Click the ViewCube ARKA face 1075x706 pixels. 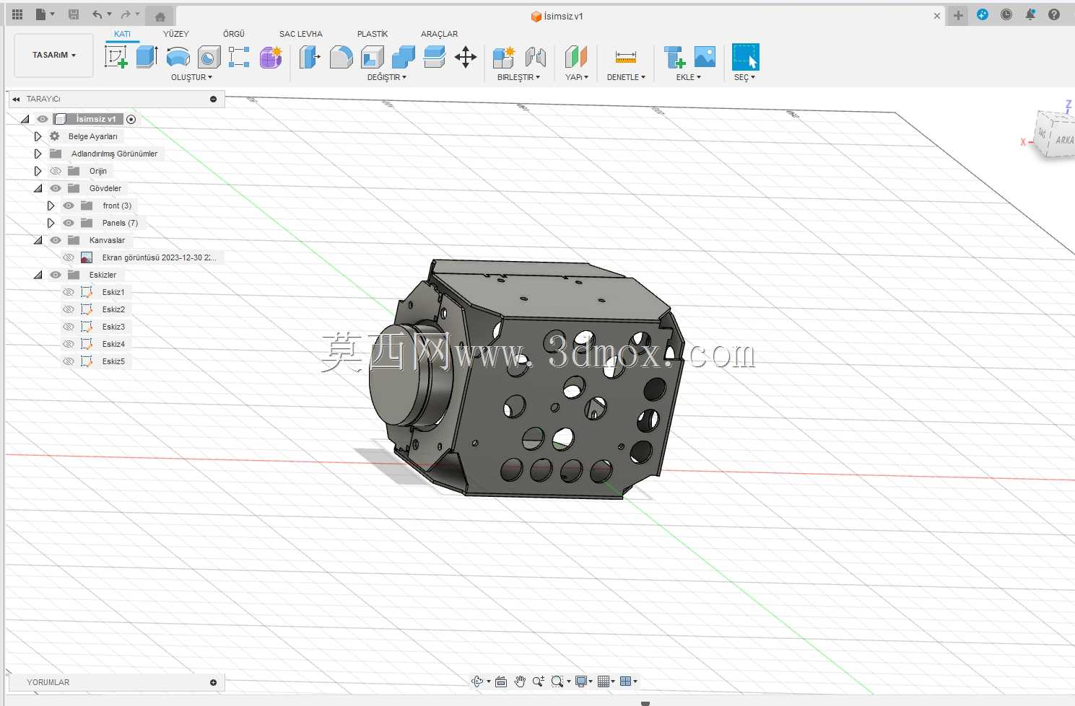[1063, 139]
